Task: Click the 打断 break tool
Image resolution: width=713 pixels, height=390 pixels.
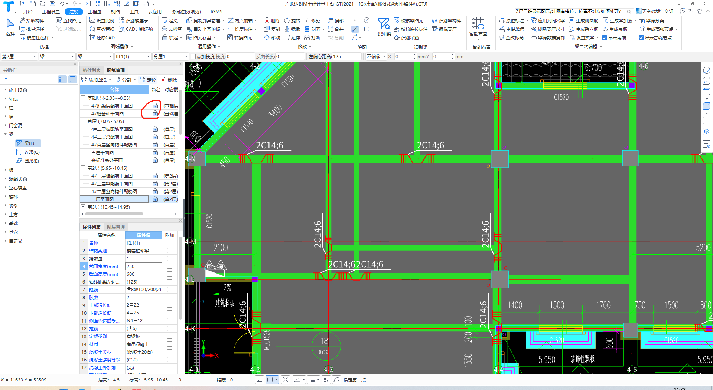Action: pos(312,37)
